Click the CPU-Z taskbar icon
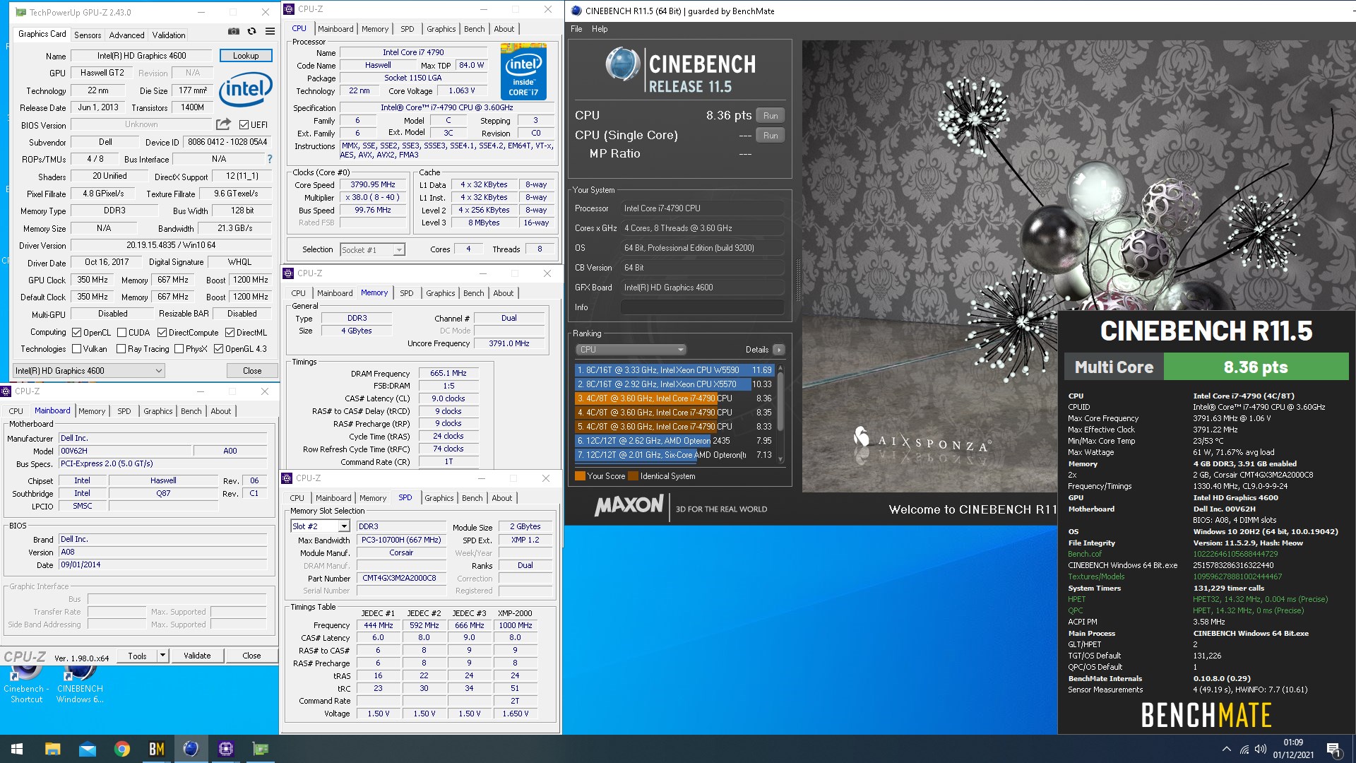Screen dimensions: 1356x763 (226, 749)
